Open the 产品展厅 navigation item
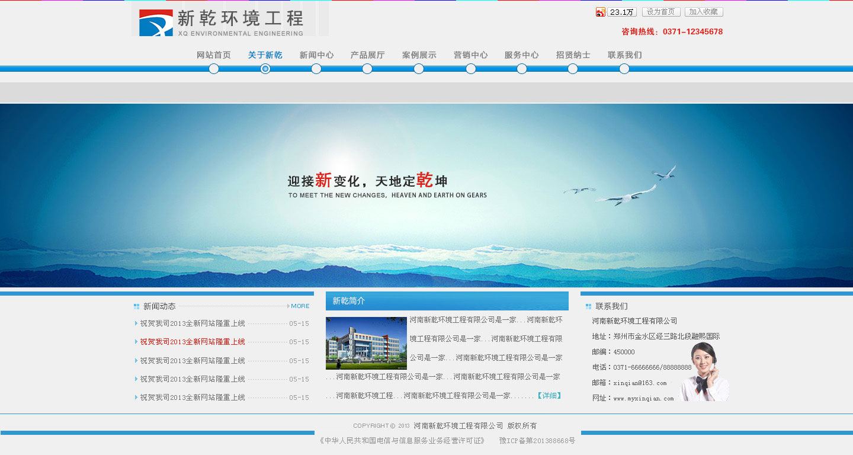Screen dimensions: 853x455 point(367,55)
